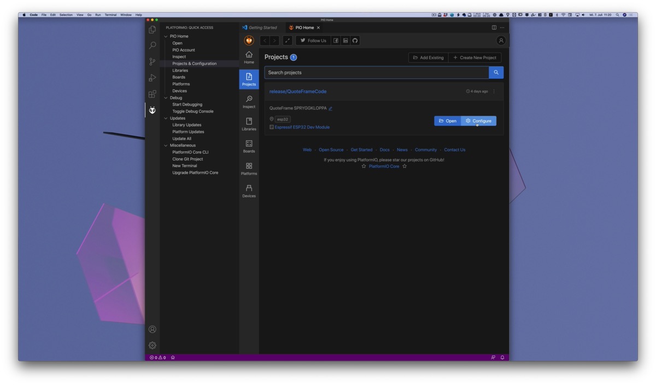Click the Add Existing button
The height and width of the screenshot is (385, 656).
(x=428, y=57)
